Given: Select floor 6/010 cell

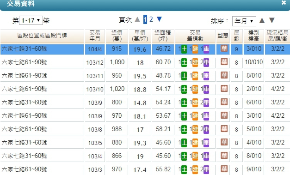Looking at the screenshot, I should (x=254, y=103).
